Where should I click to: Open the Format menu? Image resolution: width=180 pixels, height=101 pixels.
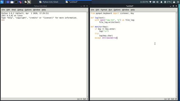(x=104, y=10)
